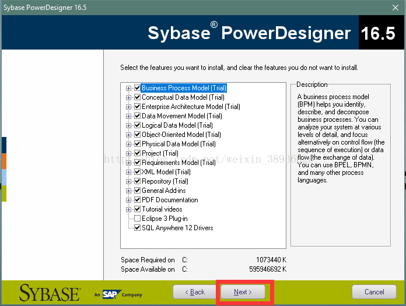Expand Project (Trial) tree node
Viewport: 406px width, 306px height.
[128, 153]
